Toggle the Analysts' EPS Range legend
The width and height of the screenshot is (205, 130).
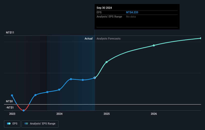pyautogui.click(x=40, y=124)
